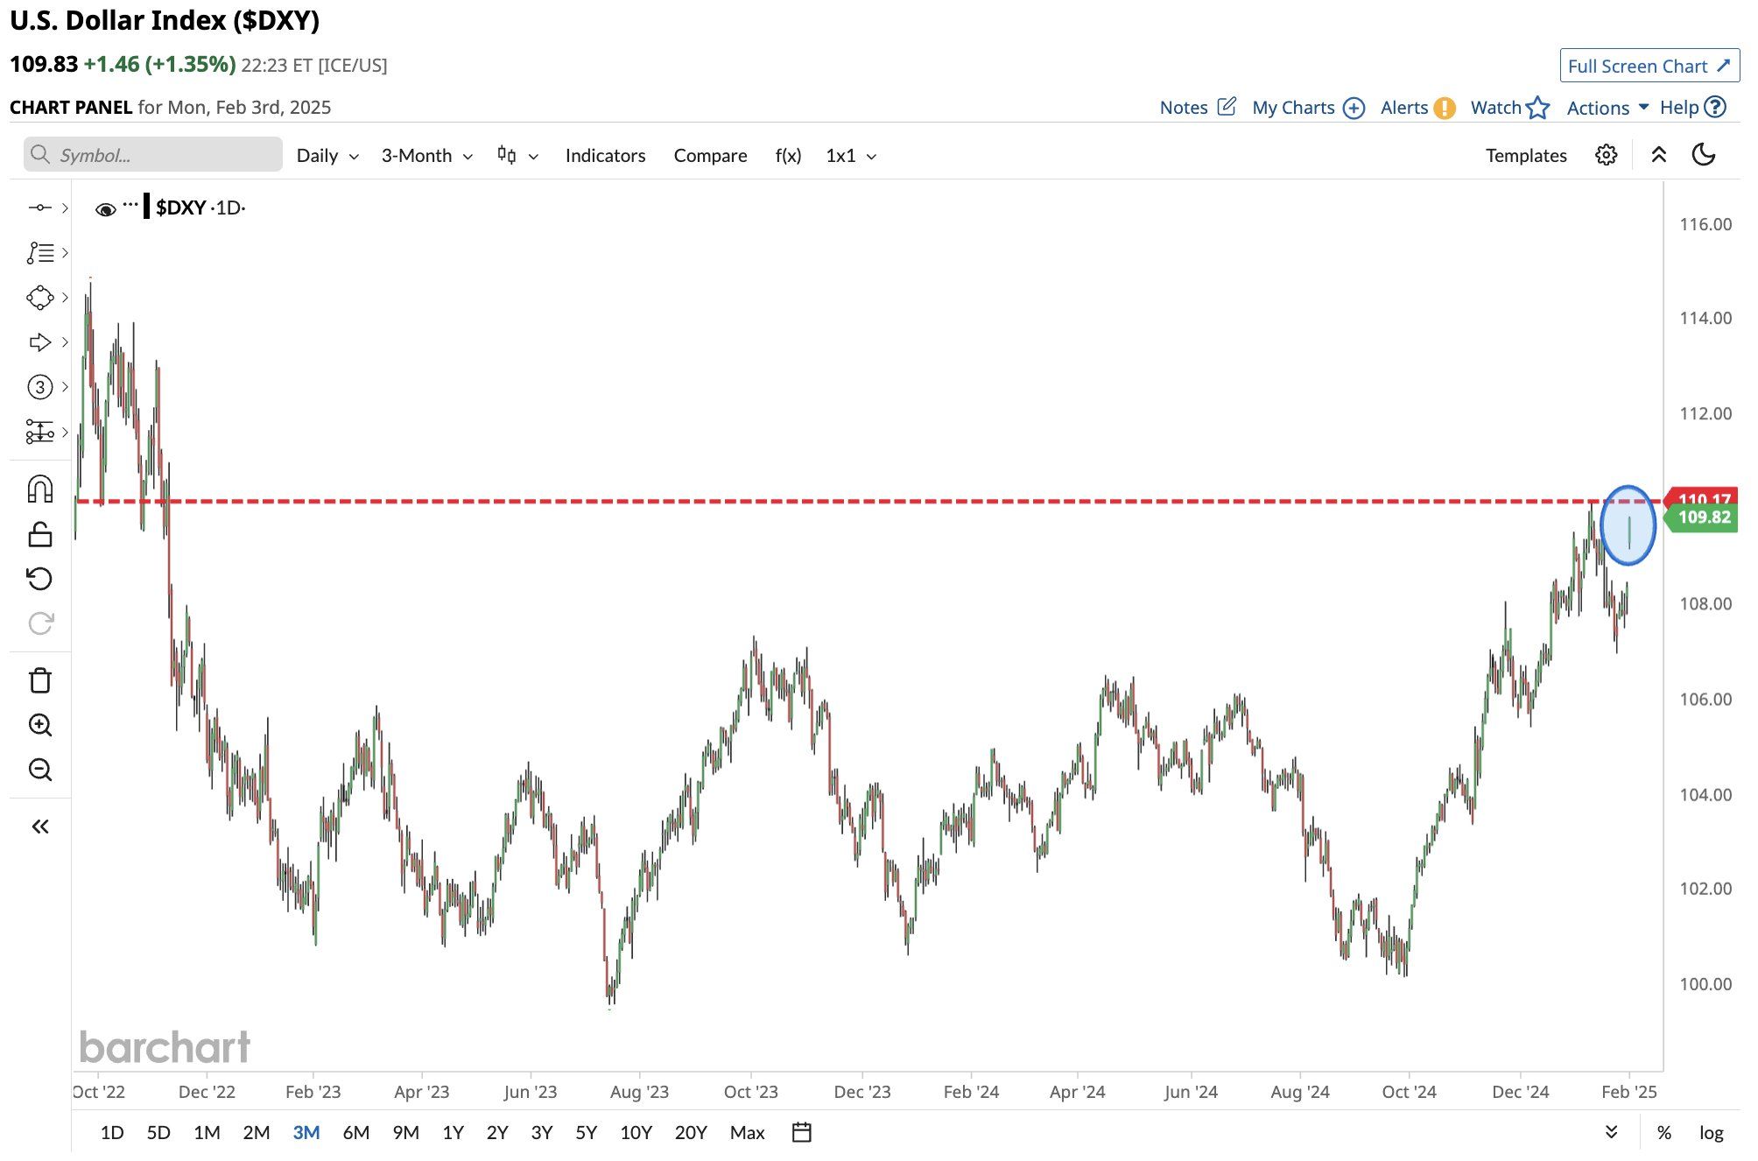Click the trash delete drawings icon

click(40, 680)
